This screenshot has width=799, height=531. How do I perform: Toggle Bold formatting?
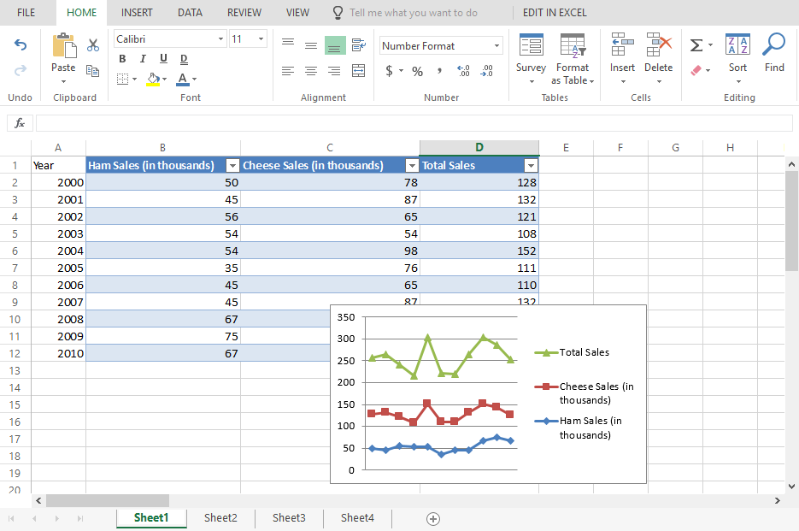coord(122,59)
